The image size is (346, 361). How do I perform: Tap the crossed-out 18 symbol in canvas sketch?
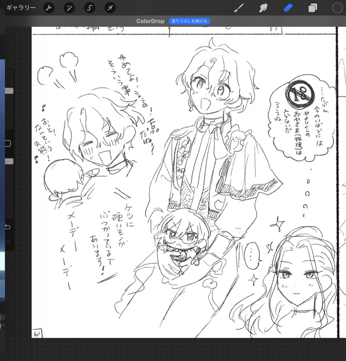(x=300, y=94)
